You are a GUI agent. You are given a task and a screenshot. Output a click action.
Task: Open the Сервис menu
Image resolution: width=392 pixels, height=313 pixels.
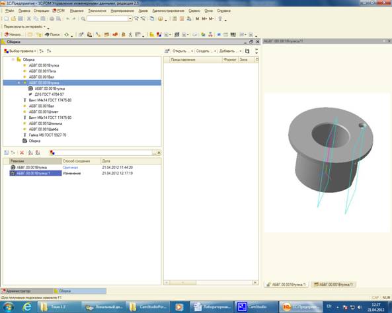point(194,11)
